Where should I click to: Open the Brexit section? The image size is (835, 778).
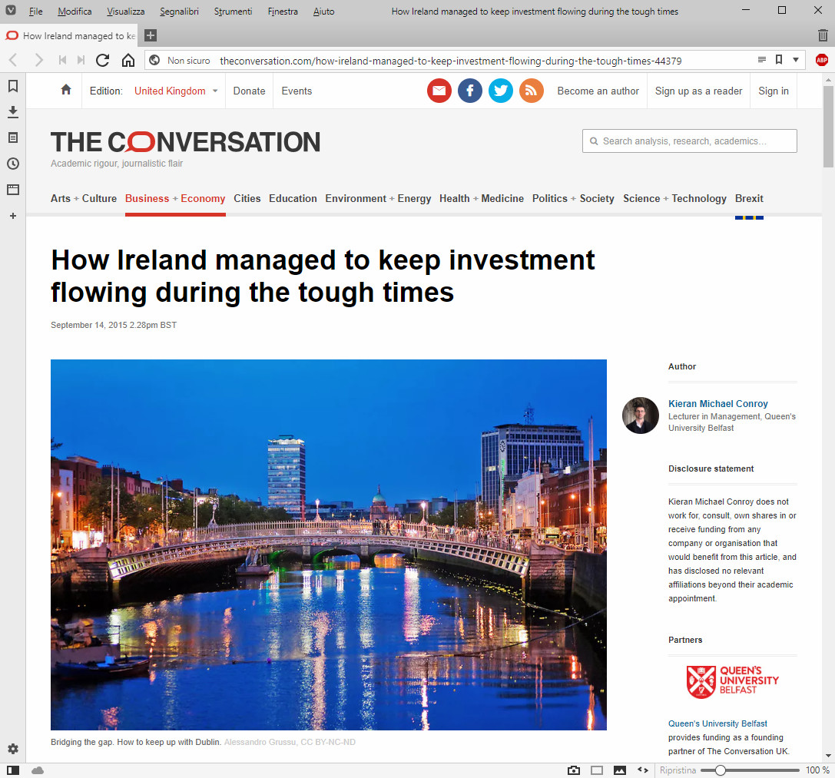point(749,199)
